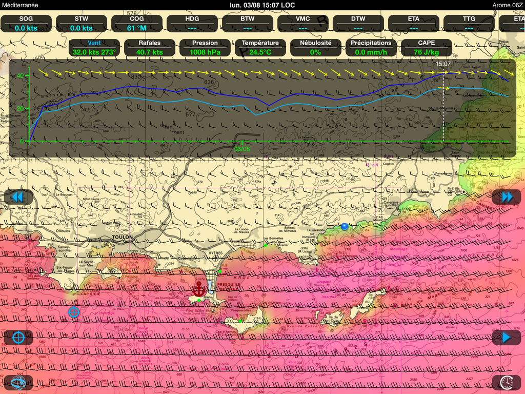The width and height of the screenshot is (525, 394).
Task: Tap the Arome 06Z model label
Action: click(x=507, y=5)
